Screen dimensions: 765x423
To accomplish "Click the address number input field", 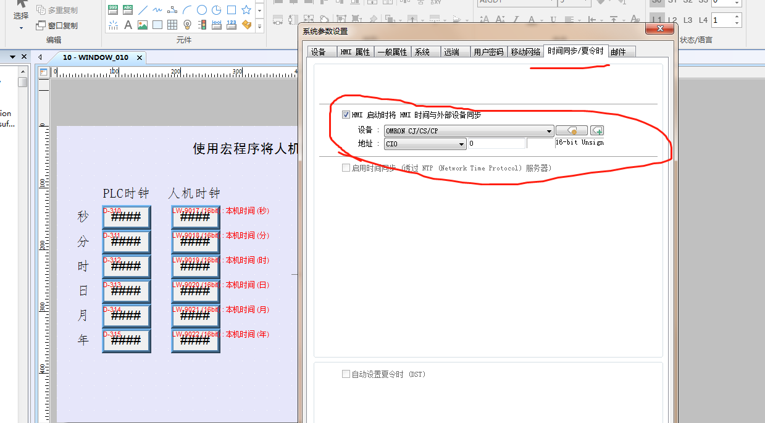I will pyautogui.click(x=496, y=143).
